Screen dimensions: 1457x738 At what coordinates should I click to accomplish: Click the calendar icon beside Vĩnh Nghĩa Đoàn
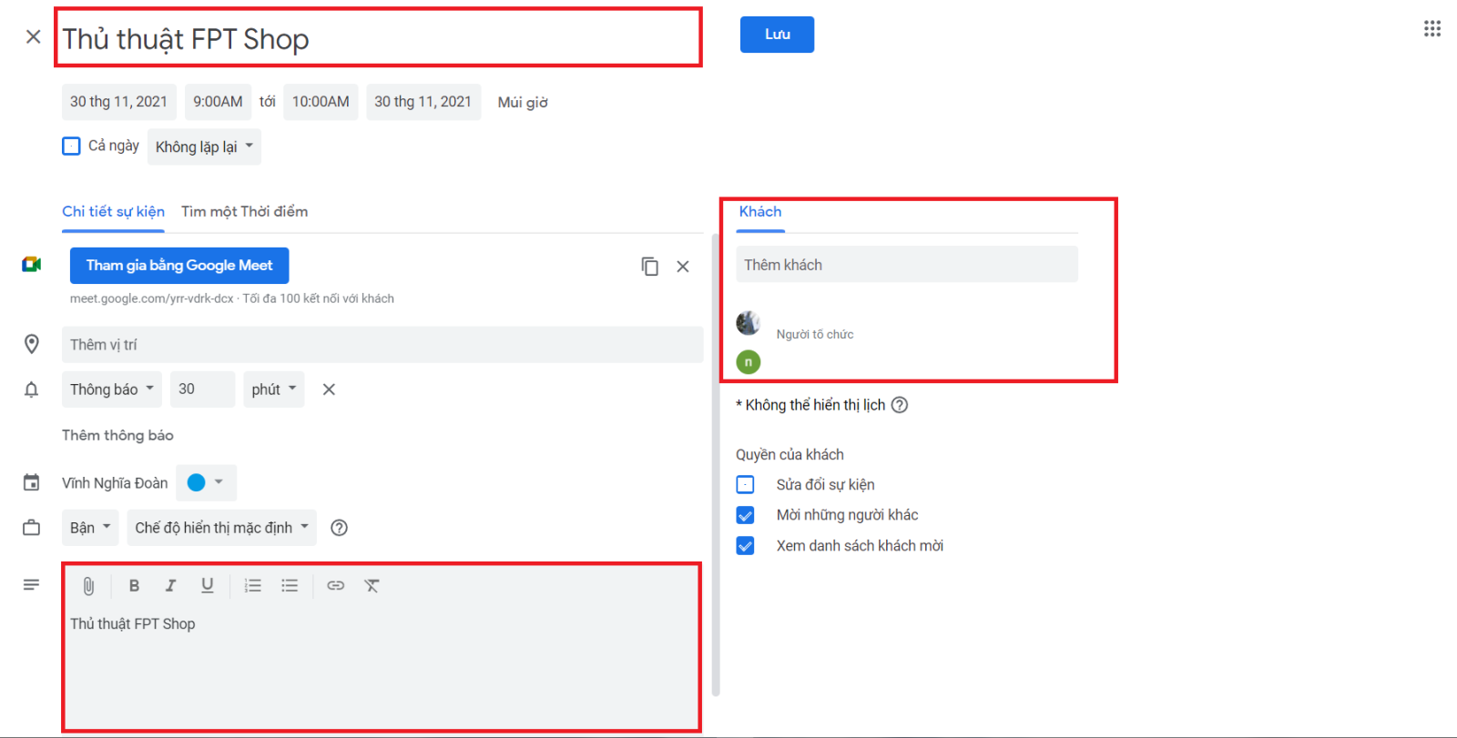click(32, 482)
